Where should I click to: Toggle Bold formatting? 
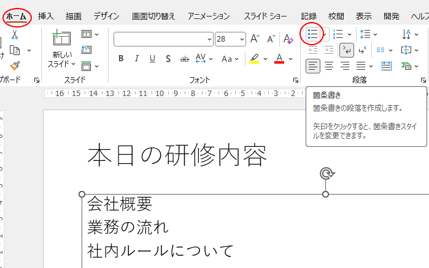coord(121,58)
